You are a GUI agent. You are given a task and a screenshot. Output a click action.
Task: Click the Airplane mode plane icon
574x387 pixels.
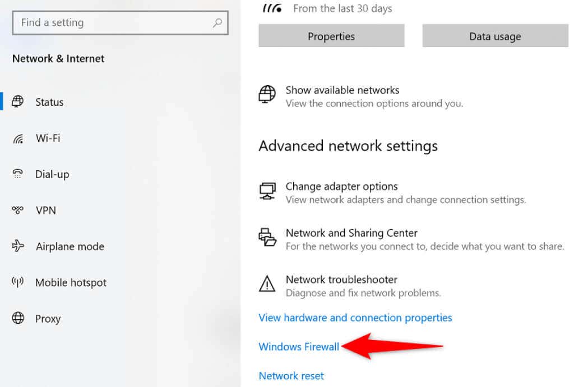[18, 246]
